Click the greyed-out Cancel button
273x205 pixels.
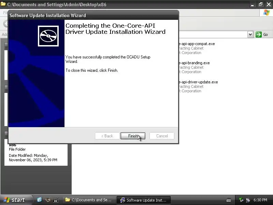click(x=162, y=136)
